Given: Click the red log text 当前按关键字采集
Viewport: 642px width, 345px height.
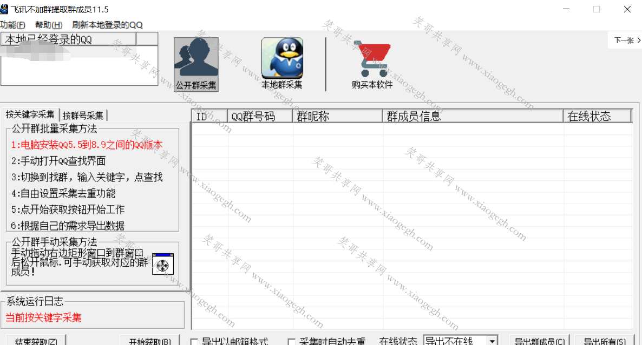Looking at the screenshot, I should [x=43, y=317].
